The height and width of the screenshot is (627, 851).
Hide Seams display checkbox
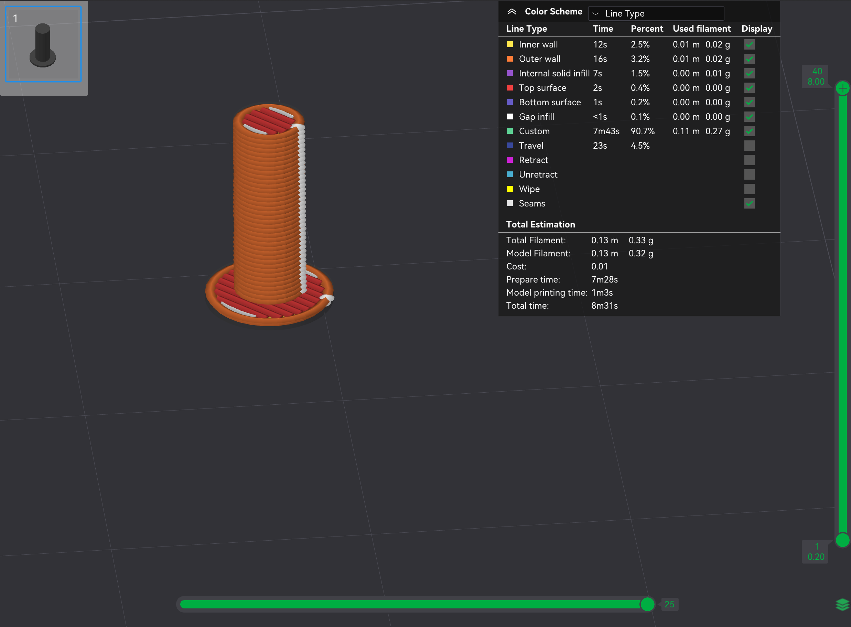point(749,203)
